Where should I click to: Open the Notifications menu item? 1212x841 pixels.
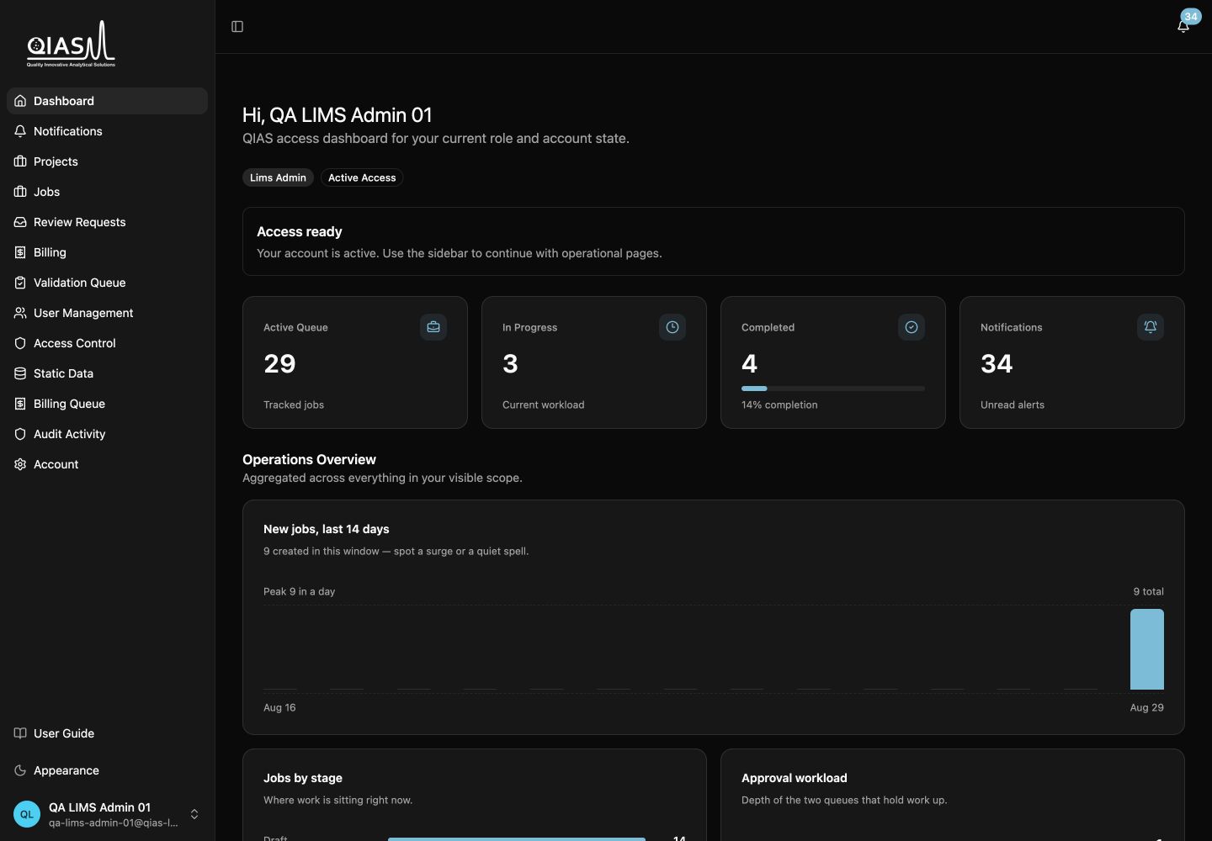(107, 131)
